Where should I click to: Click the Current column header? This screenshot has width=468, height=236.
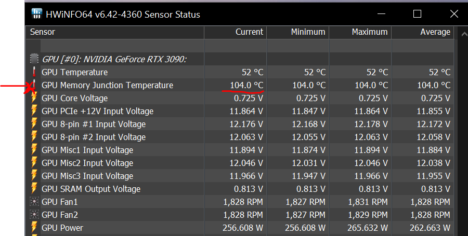[x=236, y=32]
